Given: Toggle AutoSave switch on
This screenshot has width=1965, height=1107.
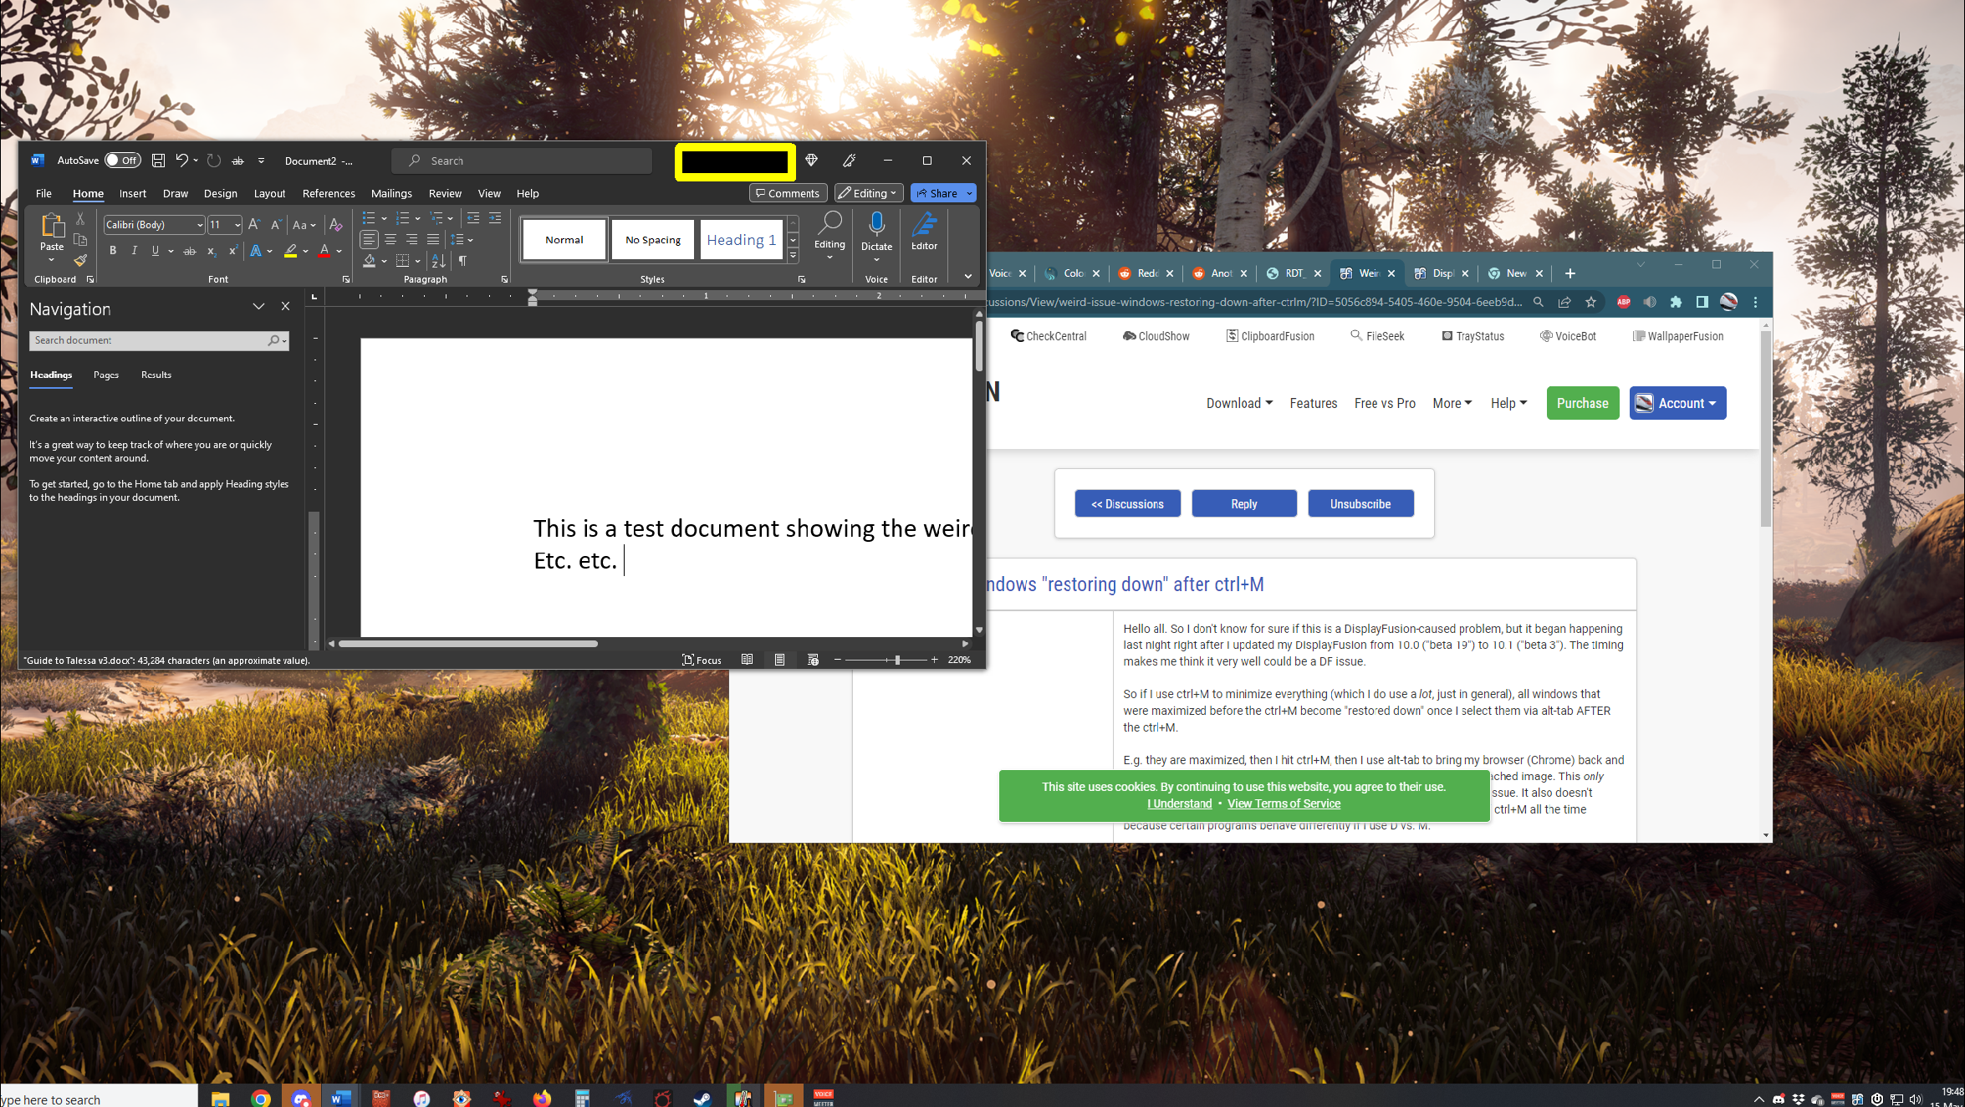Looking at the screenshot, I should (123, 161).
